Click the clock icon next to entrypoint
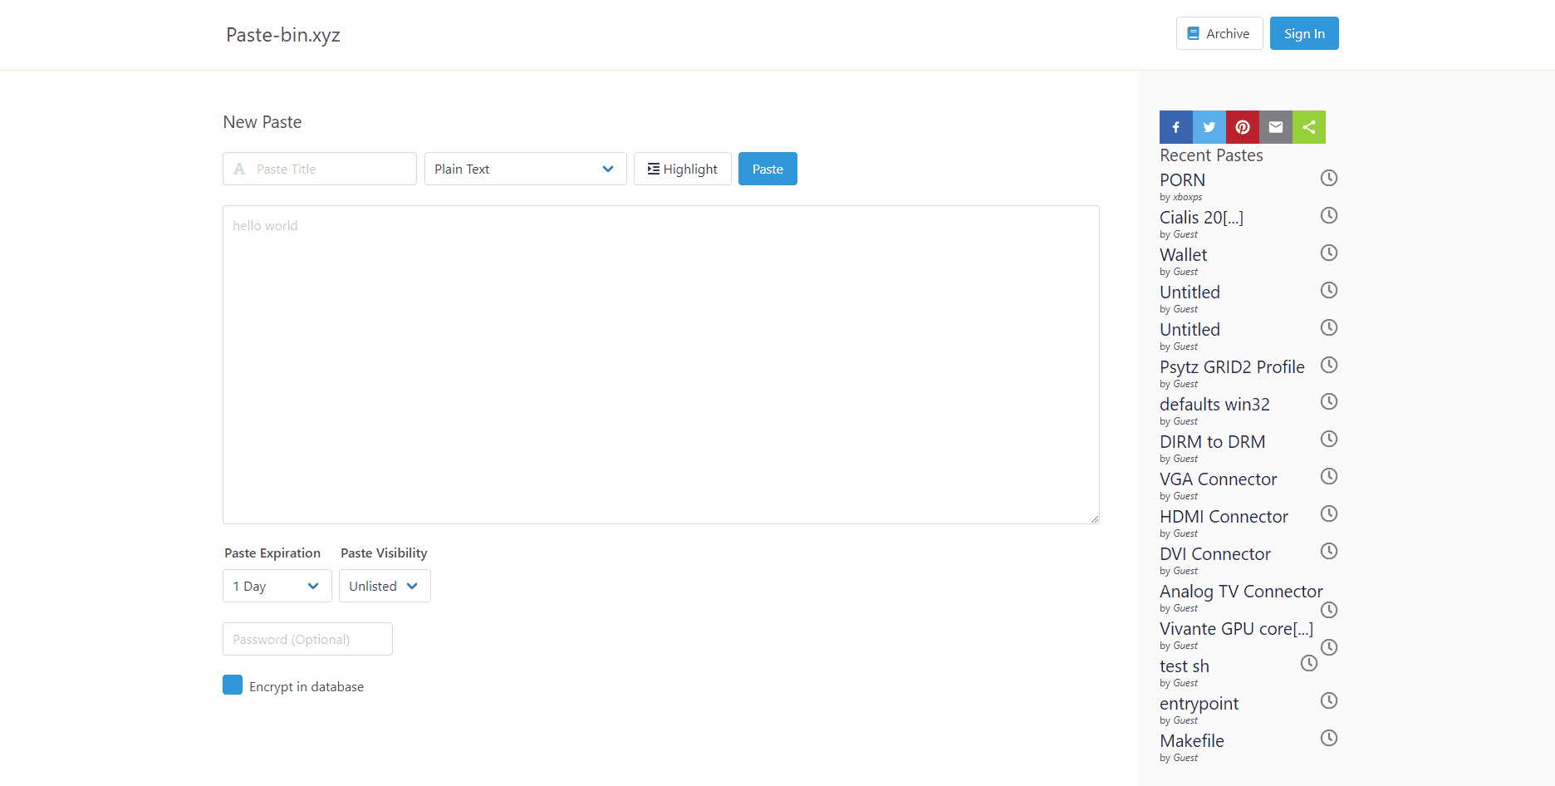Image resolution: width=1555 pixels, height=786 pixels. [x=1329, y=700]
